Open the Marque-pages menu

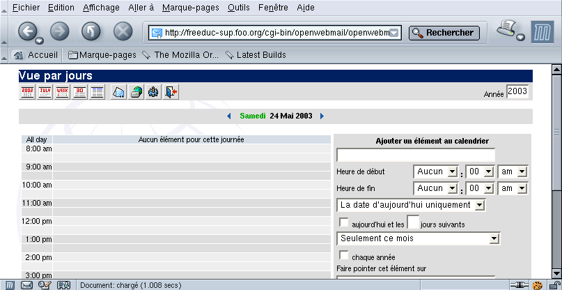pos(192,8)
